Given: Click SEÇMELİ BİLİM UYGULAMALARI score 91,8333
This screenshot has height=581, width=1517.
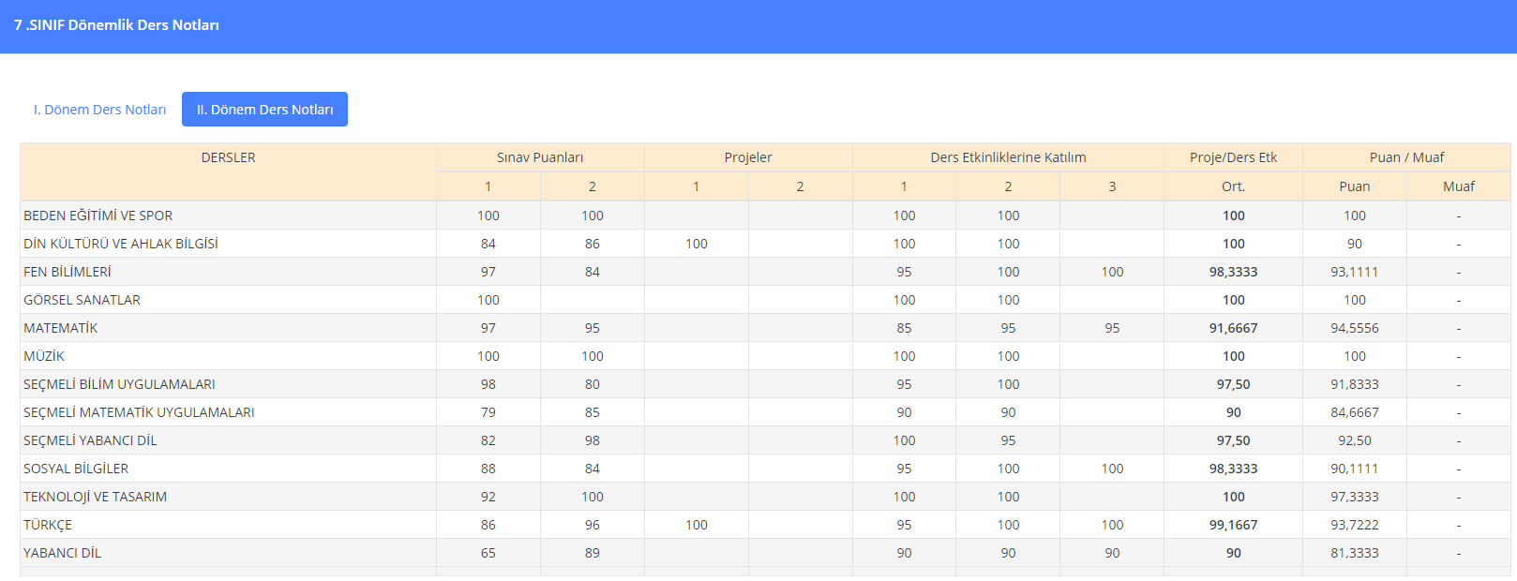Looking at the screenshot, I should pyautogui.click(x=1355, y=384).
